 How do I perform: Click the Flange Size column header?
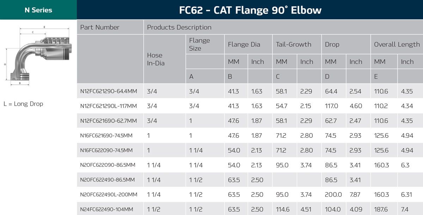pos(200,44)
